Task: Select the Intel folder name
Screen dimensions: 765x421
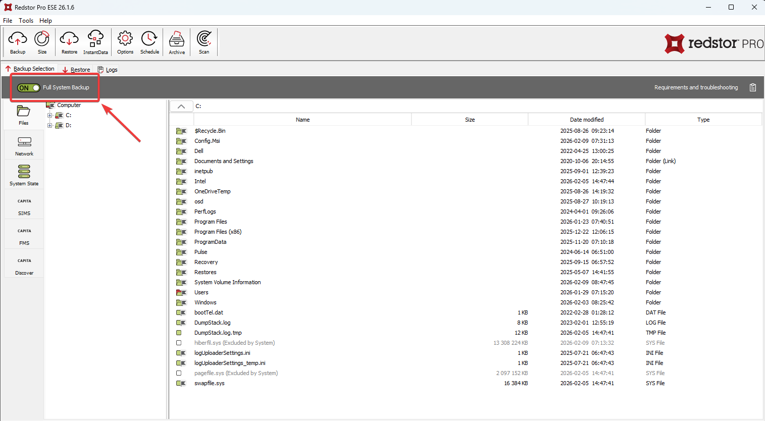Action: [200, 181]
